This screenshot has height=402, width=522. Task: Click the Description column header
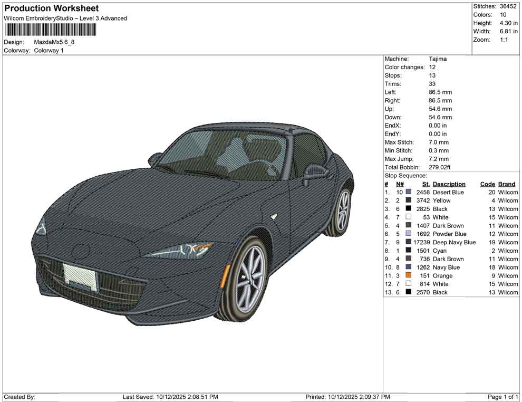449,184
